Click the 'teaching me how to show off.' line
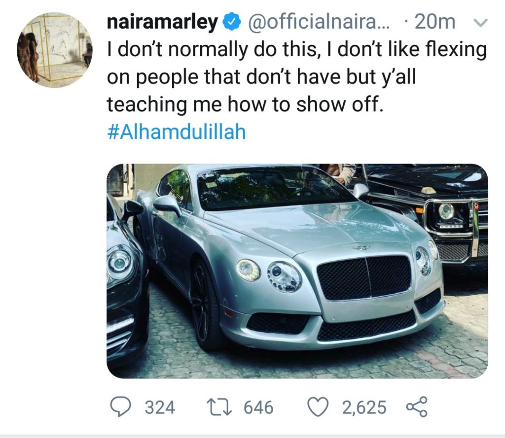 click(x=245, y=105)
